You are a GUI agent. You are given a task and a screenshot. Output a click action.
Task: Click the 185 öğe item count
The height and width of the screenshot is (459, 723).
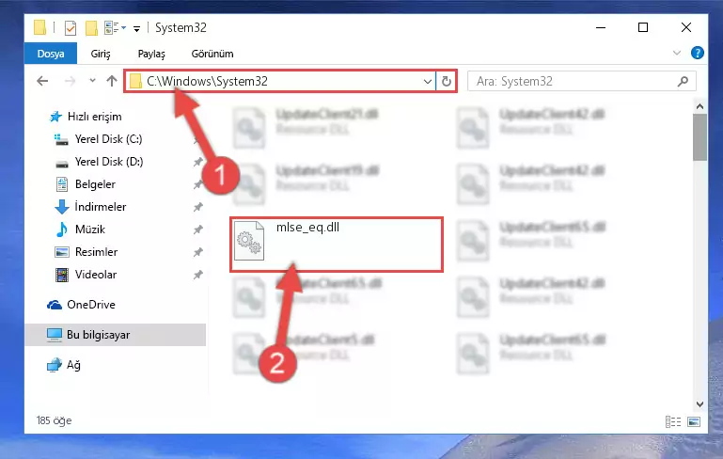[54, 420]
